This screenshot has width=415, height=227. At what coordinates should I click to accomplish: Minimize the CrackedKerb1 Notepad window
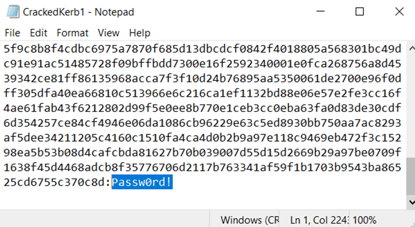click(320, 11)
